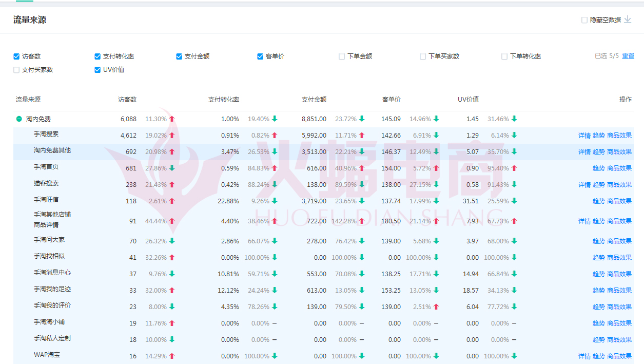
Task: Click the 支付转化率 column header
Action: pyautogui.click(x=224, y=100)
